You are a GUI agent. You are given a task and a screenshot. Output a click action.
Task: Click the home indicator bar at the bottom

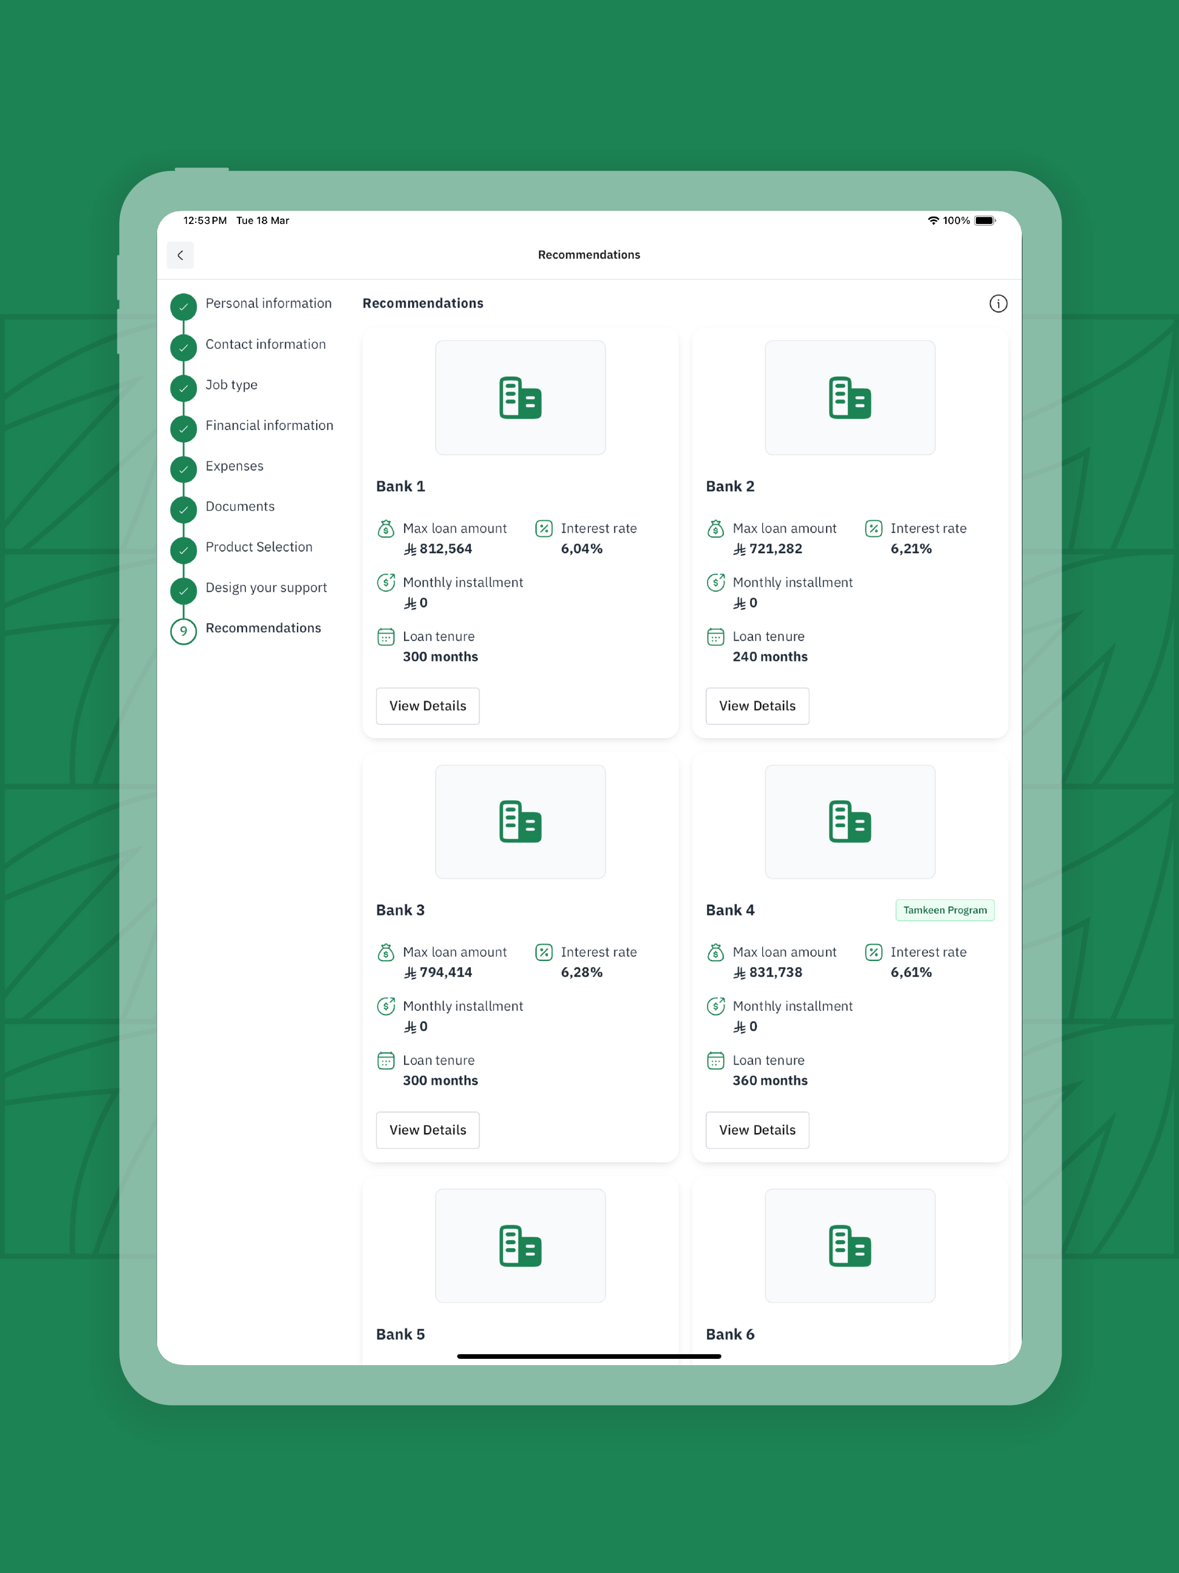coord(589,1356)
